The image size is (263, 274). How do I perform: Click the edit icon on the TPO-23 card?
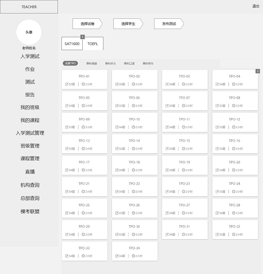pyautogui.click(x=167, y=191)
